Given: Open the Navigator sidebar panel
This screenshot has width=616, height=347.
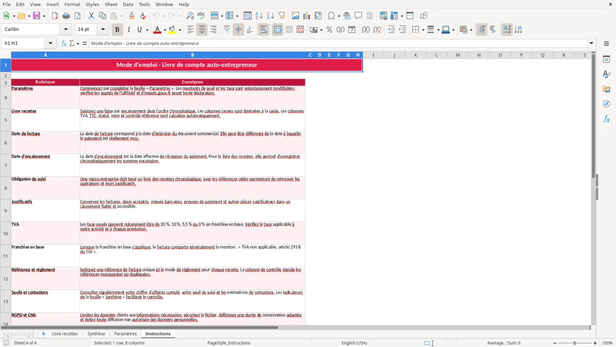Looking at the screenshot, I should [606, 104].
